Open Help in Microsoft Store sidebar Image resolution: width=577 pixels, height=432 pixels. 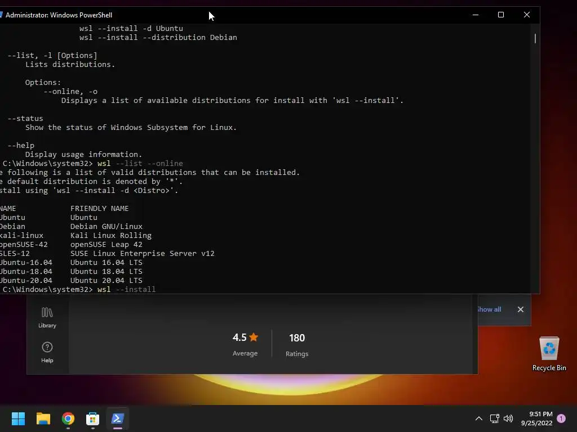pyautogui.click(x=47, y=352)
